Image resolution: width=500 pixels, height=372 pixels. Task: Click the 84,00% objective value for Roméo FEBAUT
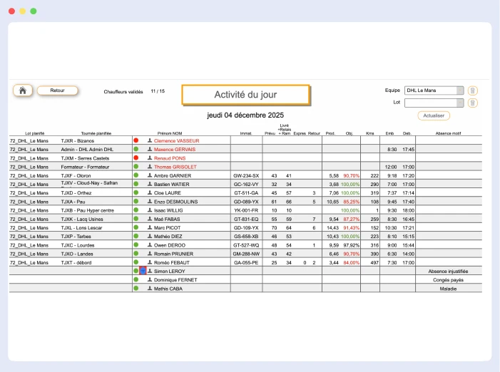351,262
